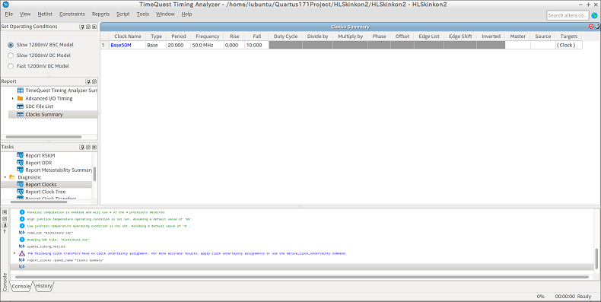Switch to the History tab
The height and width of the screenshot is (302, 601).
44,286
